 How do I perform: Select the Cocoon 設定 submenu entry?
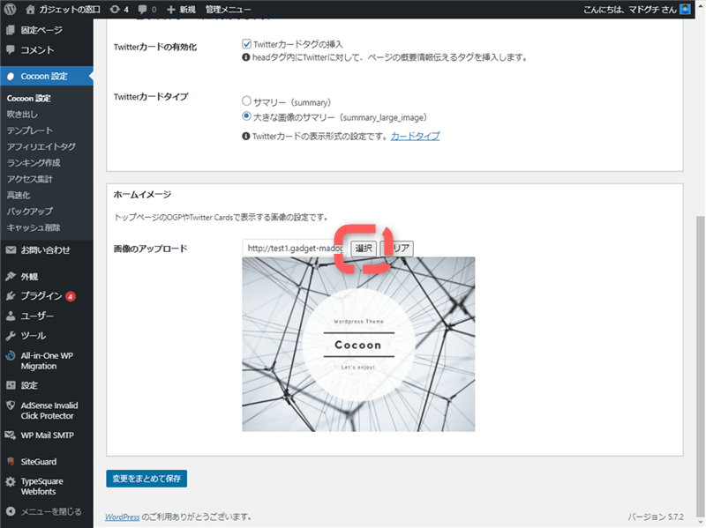(x=29, y=98)
